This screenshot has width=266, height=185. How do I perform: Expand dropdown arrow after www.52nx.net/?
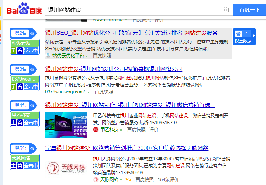coord(126,20)
